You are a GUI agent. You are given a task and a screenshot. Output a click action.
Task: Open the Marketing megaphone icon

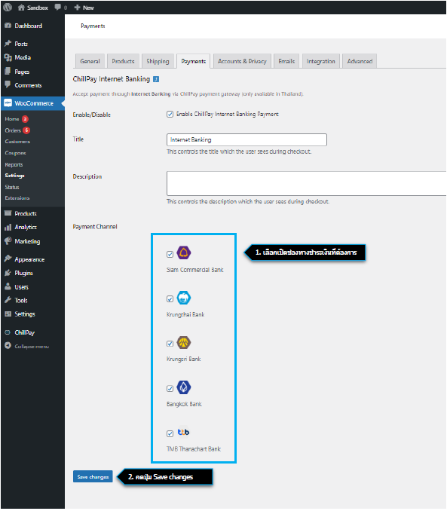click(8, 241)
